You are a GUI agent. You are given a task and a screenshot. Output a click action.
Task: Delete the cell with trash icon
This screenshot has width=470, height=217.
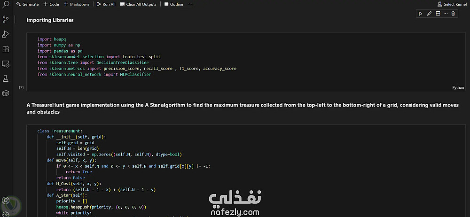pos(453,14)
